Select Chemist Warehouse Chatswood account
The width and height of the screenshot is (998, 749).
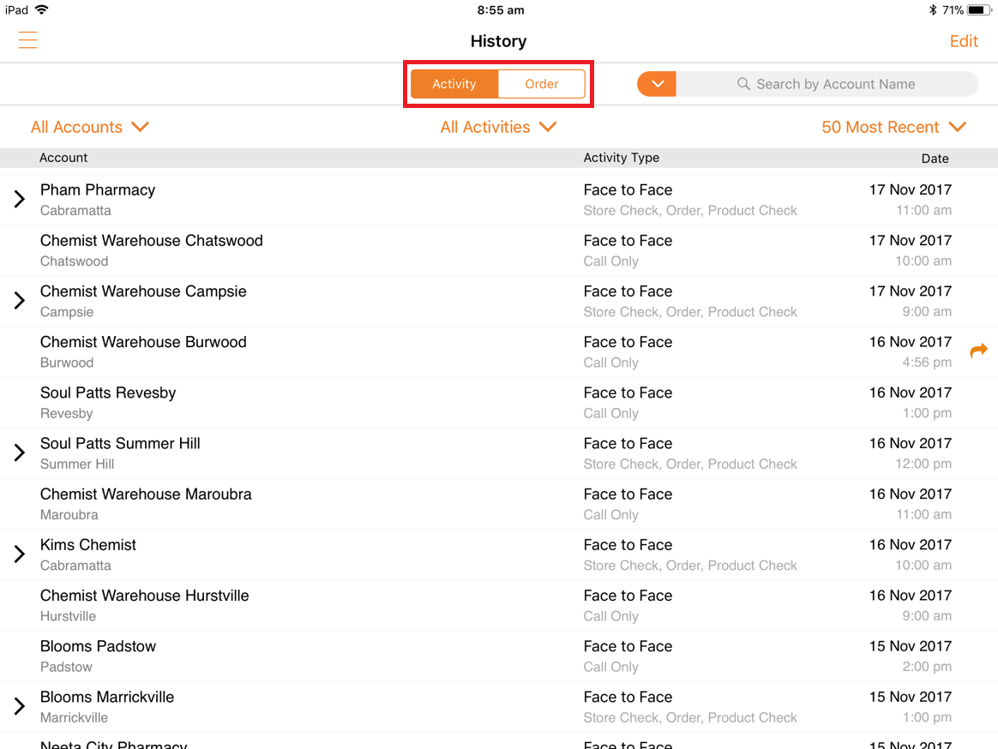pos(152,241)
